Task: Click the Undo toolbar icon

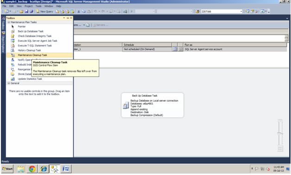Action: [95, 12]
